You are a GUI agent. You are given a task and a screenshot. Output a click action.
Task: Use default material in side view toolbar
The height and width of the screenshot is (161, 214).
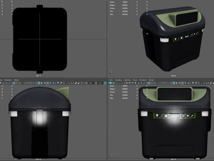pyautogui.click(x=177, y=83)
